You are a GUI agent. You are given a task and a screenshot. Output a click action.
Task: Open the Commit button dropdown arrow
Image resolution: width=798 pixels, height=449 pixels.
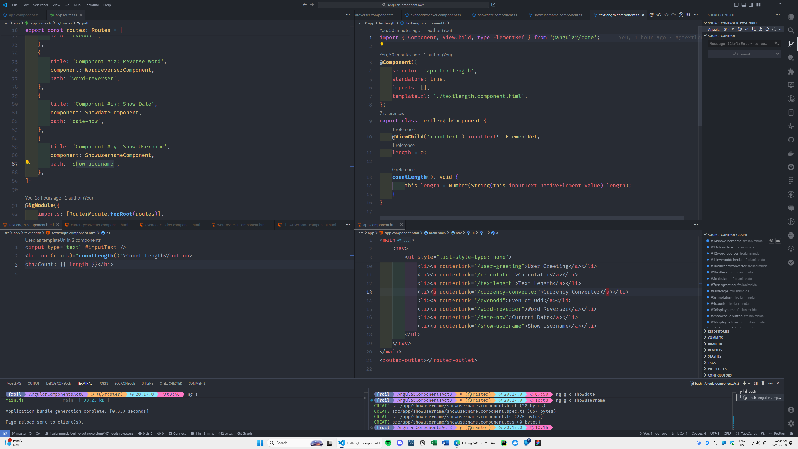pos(777,54)
